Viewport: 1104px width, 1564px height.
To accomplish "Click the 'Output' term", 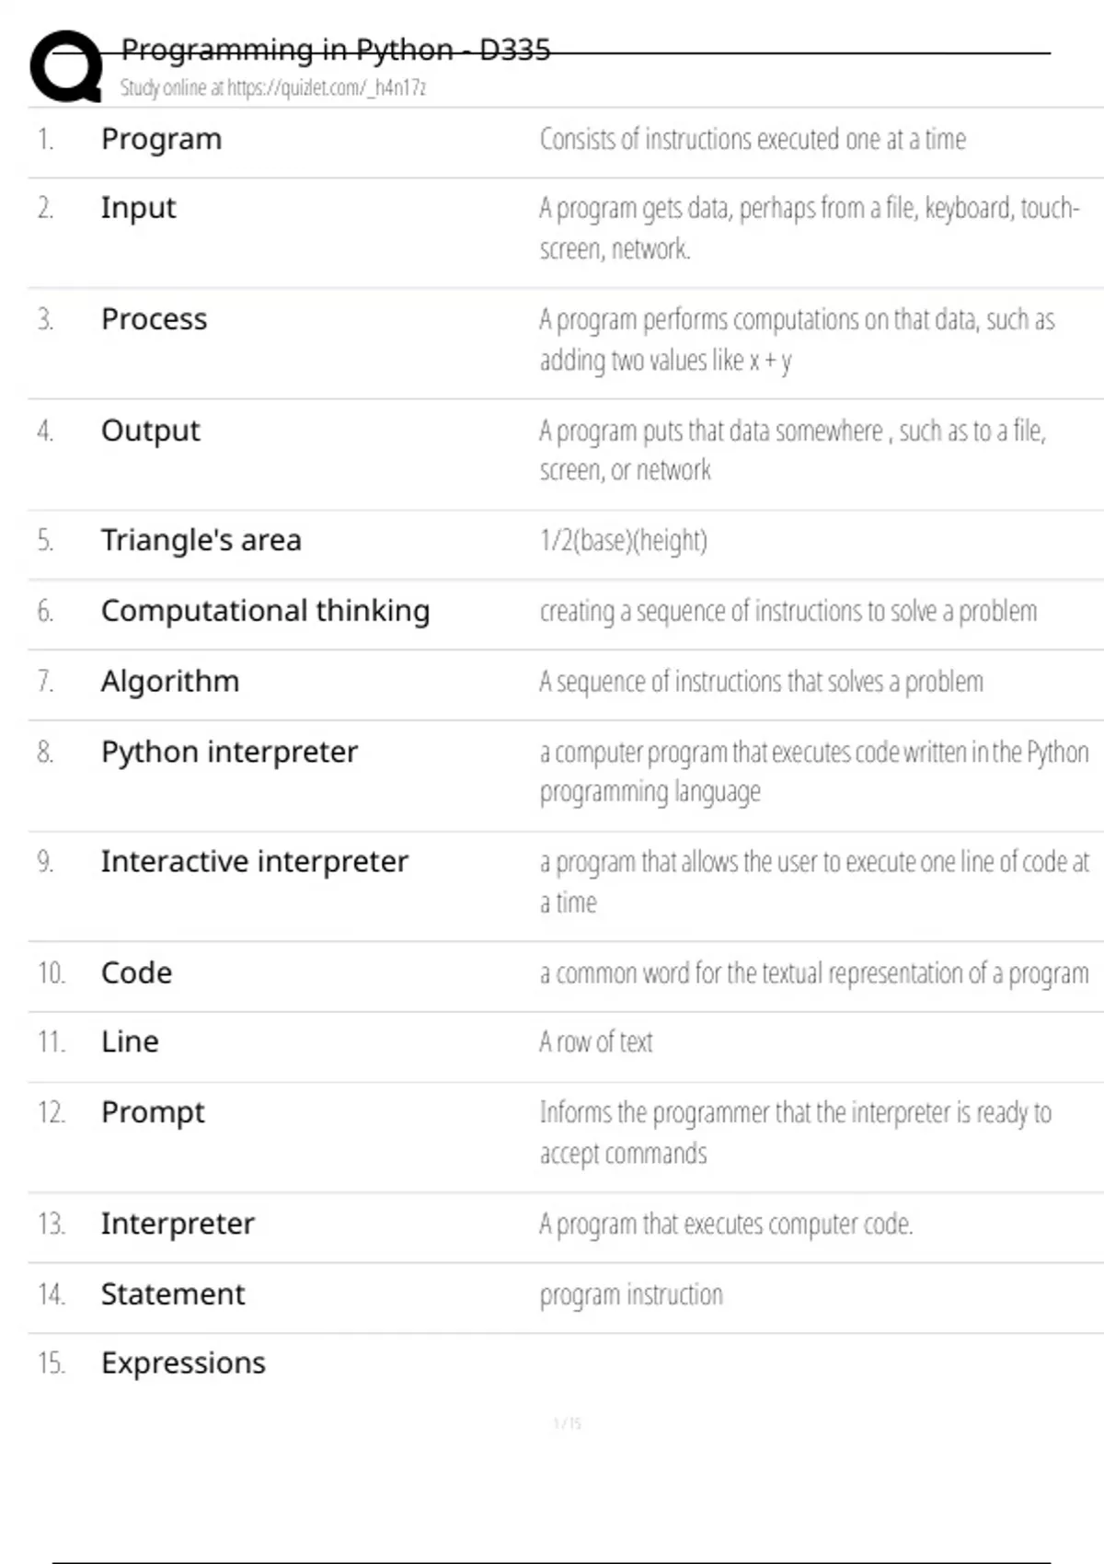I will click(150, 431).
